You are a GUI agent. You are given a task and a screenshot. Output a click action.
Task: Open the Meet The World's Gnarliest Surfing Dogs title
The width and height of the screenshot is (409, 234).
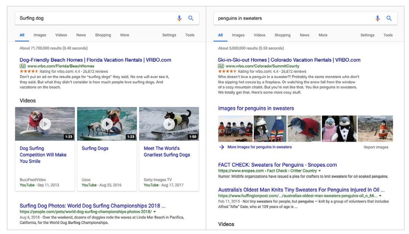[x=167, y=152]
